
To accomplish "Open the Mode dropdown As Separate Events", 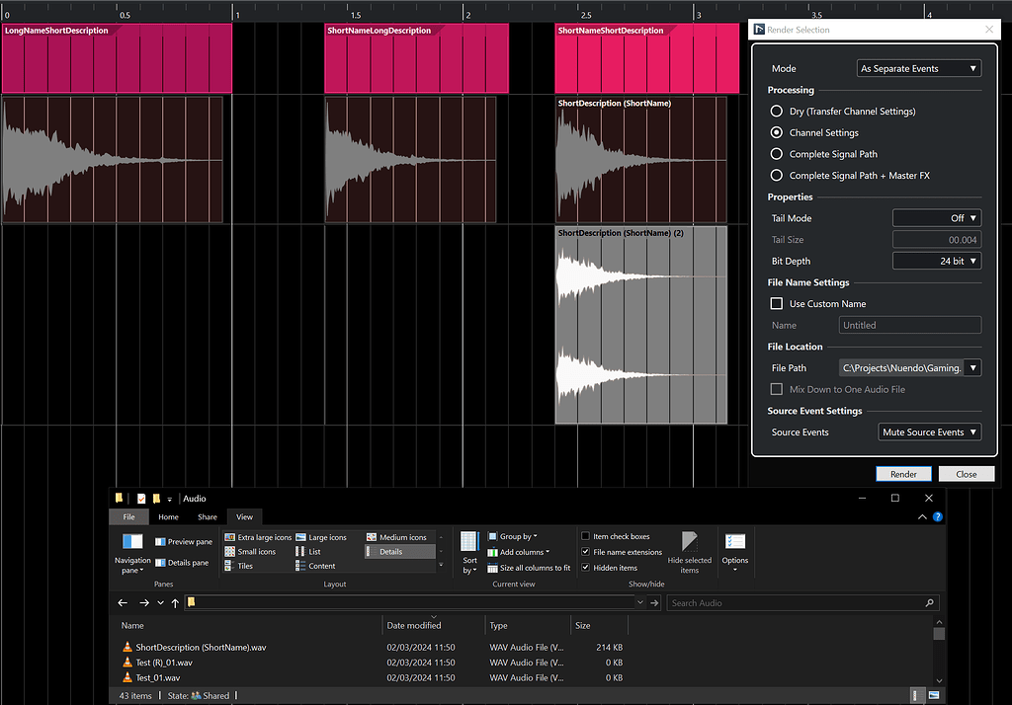I will point(918,69).
